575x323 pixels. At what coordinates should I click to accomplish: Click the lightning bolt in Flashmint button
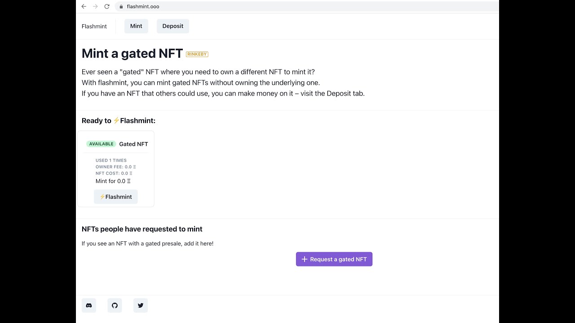click(x=102, y=196)
